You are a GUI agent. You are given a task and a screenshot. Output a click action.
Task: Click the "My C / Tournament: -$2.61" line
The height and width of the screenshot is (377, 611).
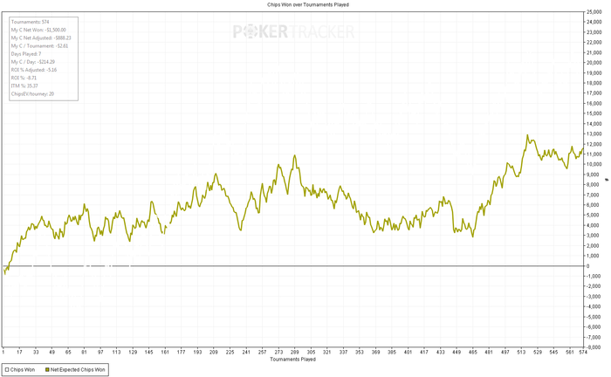pos(39,46)
